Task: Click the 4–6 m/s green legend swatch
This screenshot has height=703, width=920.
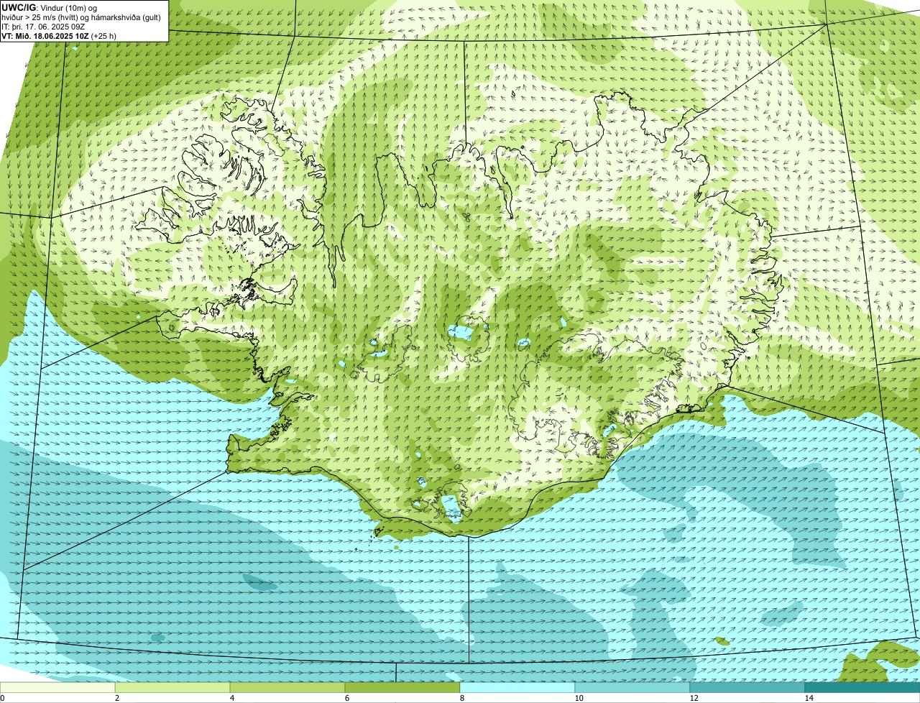Action: click(x=287, y=687)
